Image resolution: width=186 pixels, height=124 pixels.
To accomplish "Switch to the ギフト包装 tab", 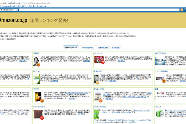I will pos(116,47).
